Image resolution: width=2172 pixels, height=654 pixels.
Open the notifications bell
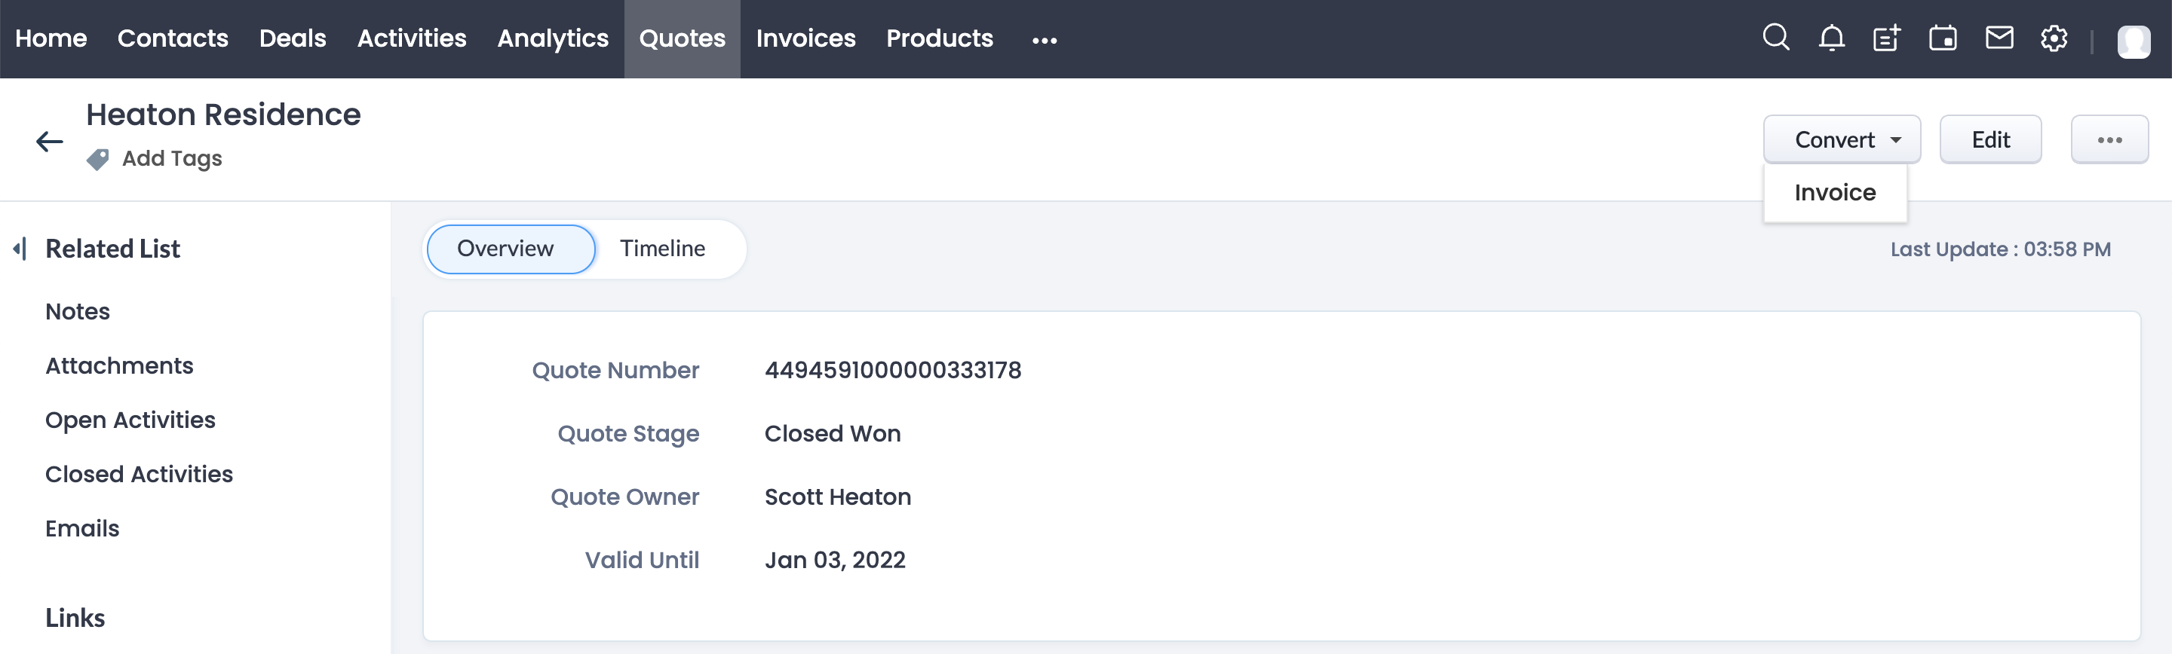[x=1830, y=38]
